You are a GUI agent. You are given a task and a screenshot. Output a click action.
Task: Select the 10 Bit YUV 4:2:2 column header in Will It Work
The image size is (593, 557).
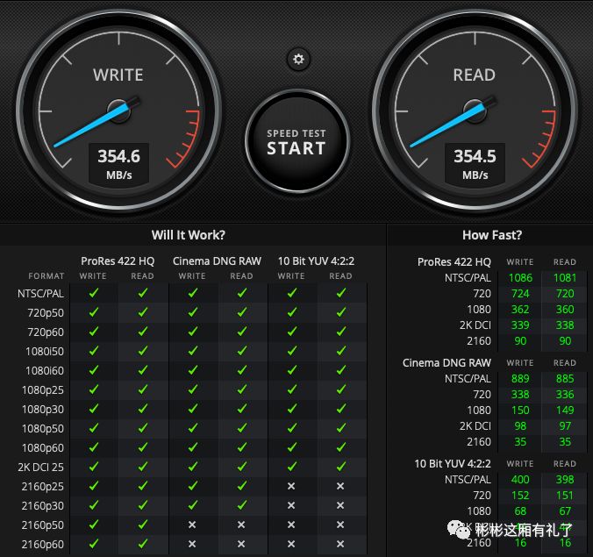pos(316,261)
